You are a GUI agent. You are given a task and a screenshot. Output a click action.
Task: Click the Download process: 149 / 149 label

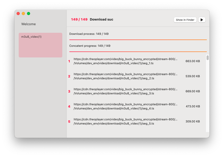[89, 34]
